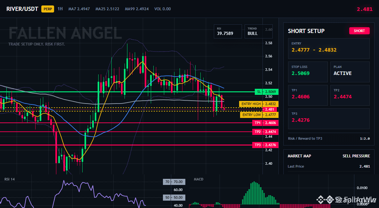Viewport: 379px width, 208px height.
Task: Click the yellow PERP badge
Action: pyautogui.click(x=48, y=9)
